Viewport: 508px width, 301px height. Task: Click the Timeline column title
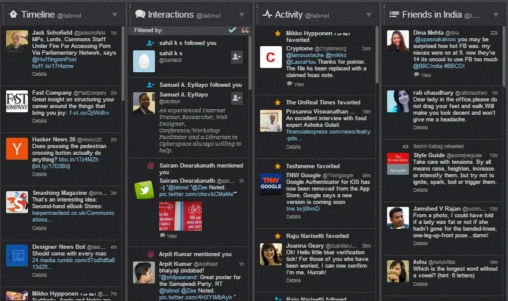pos(38,15)
